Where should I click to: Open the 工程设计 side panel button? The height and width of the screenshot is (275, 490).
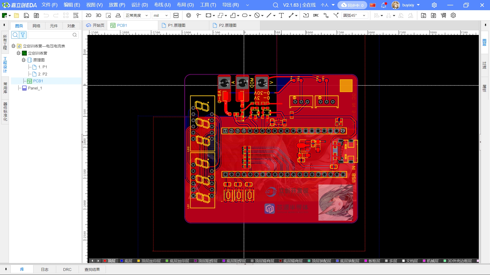[5, 65]
